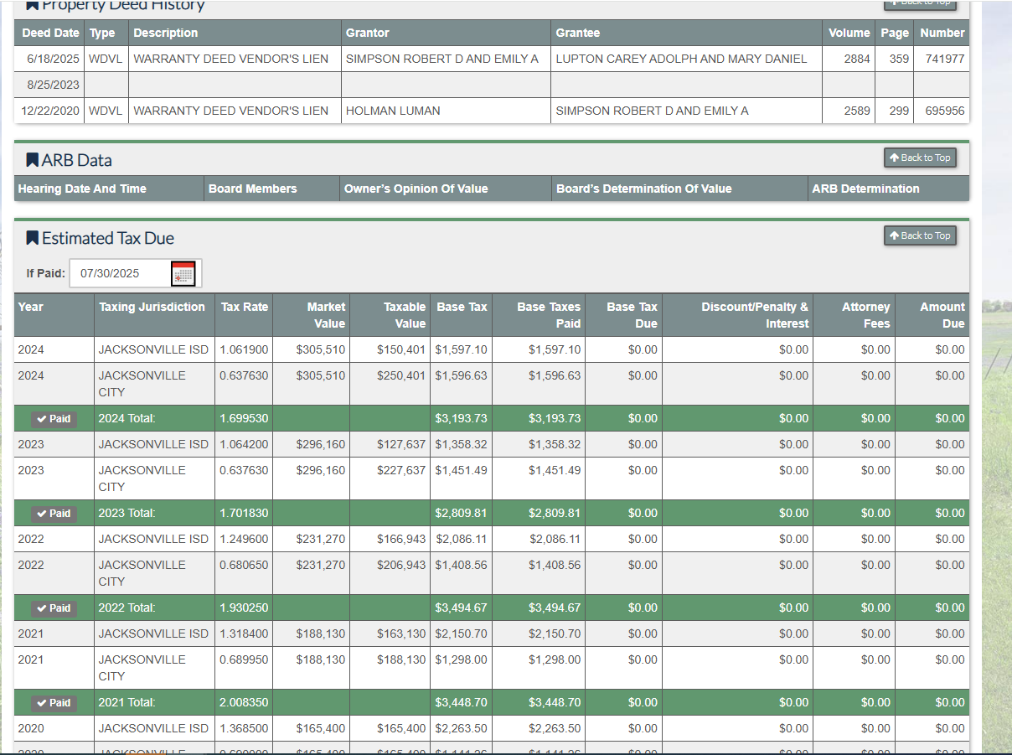Select the 6/18/2025 deed row date
Viewport: 1012px width, 755px height.
[x=52, y=59]
